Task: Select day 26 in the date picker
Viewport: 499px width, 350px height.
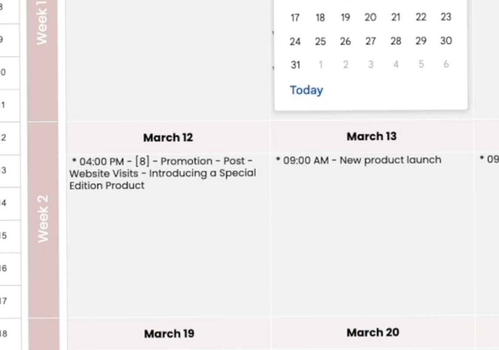Action: tap(345, 41)
